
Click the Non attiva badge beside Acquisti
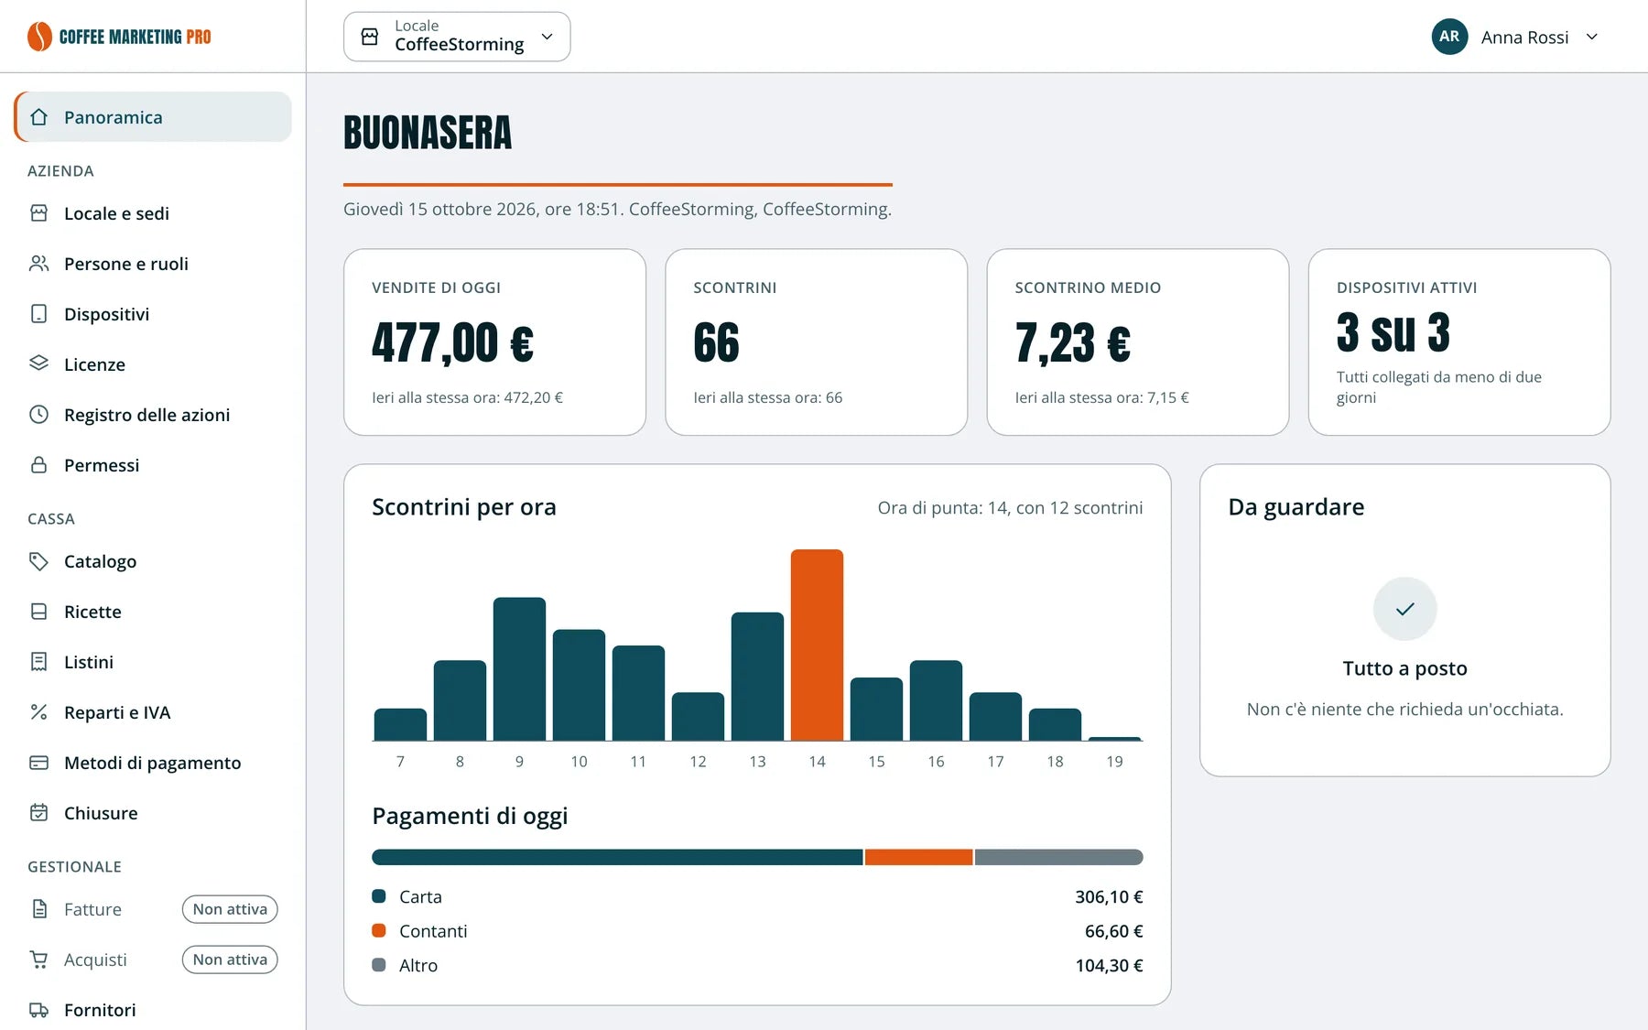point(230,960)
